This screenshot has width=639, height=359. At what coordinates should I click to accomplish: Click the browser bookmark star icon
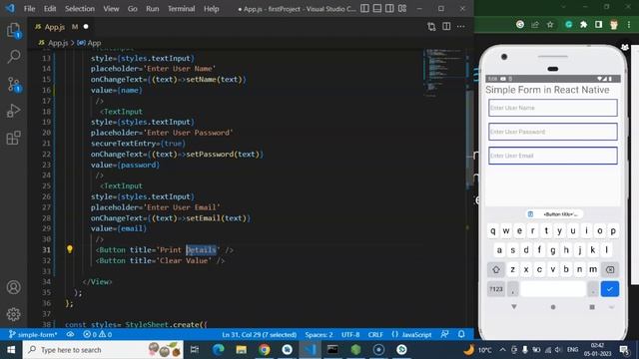[x=550, y=25]
